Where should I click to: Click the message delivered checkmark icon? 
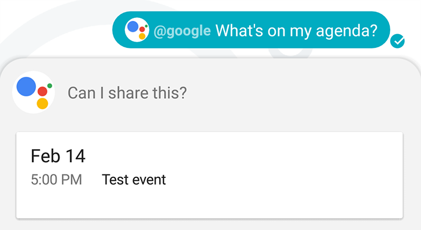tap(397, 41)
